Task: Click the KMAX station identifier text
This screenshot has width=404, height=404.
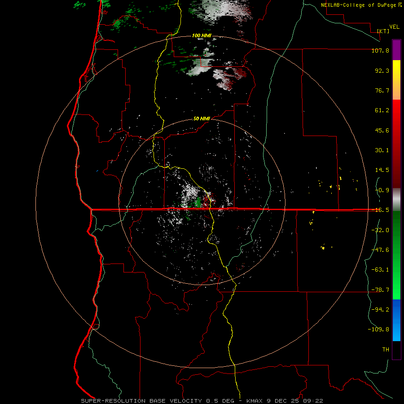Action: 255,401
